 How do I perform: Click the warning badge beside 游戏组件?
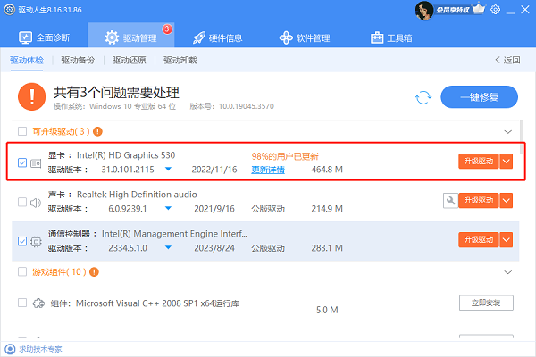[94, 272]
